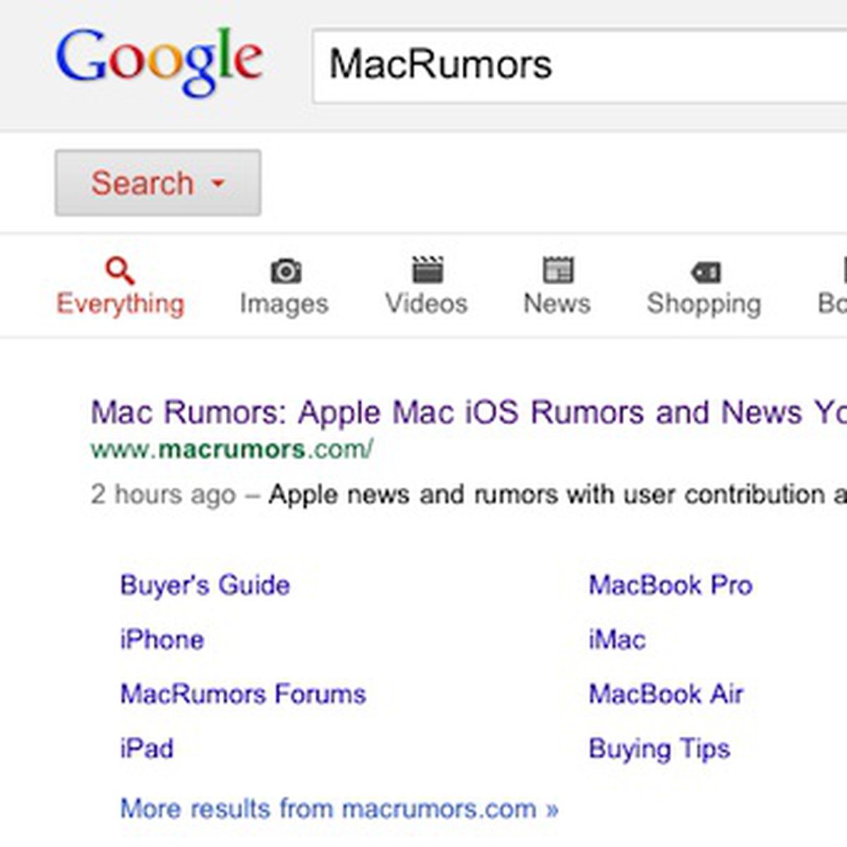This screenshot has width=847, height=847.
Task: Open the Buying Tips sitelink
Action: [x=659, y=749]
